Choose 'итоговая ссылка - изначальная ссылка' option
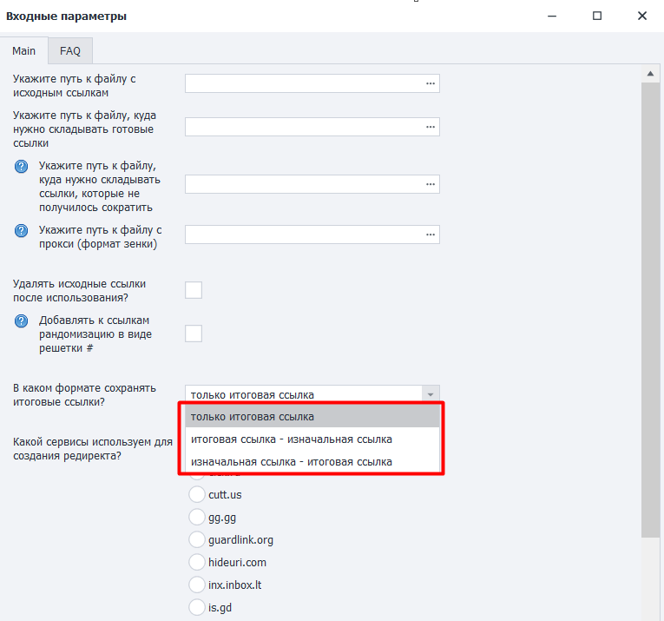 click(312, 439)
